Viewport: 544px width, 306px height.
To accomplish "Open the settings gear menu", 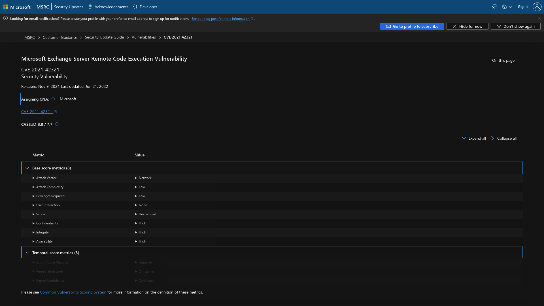I will [x=507, y=7].
